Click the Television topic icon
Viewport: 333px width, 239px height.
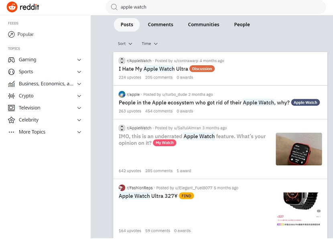[x=11, y=107]
